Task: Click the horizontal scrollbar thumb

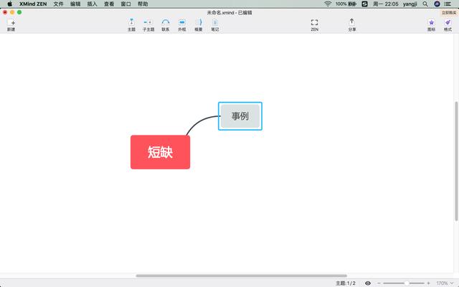Action: tap(242, 276)
